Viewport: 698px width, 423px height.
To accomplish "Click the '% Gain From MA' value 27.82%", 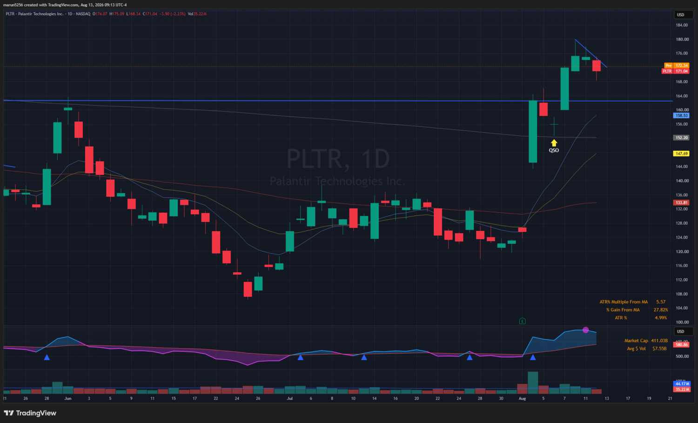I will point(661,310).
